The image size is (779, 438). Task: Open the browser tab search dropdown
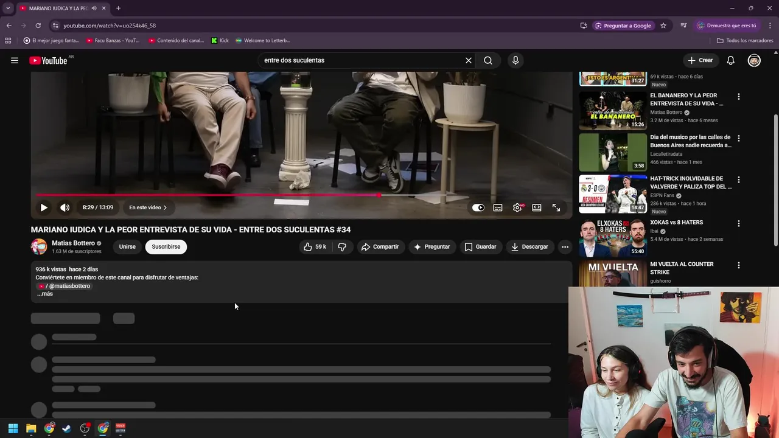(x=8, y=9)
